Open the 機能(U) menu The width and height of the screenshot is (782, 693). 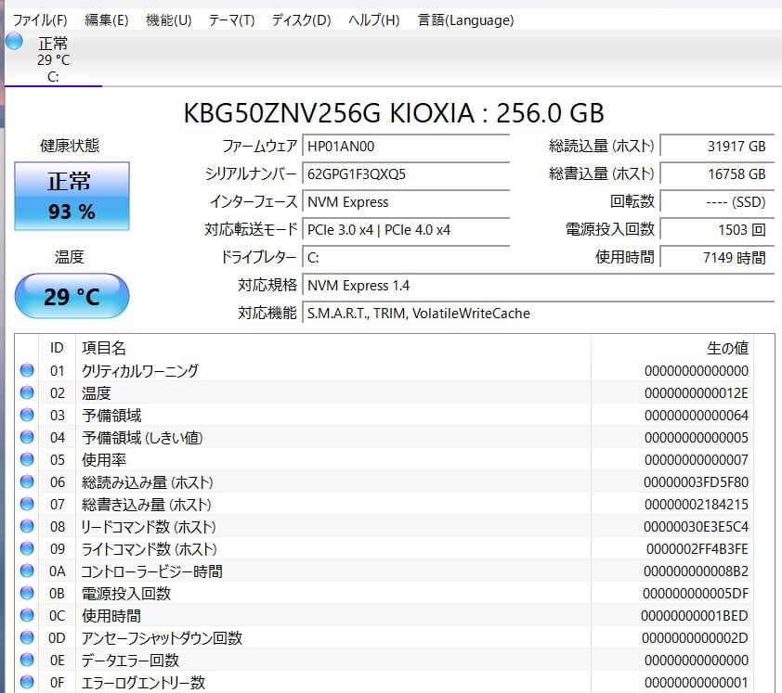click(x=169, y=20)
